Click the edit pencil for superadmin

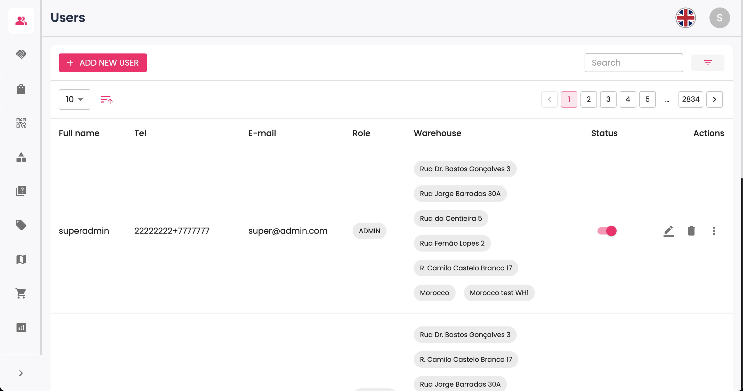668,231
